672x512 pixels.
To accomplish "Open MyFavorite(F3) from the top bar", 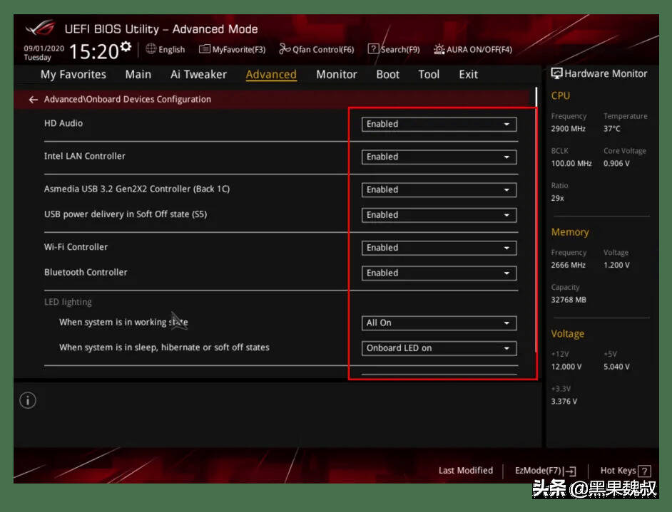I will 233,49.
